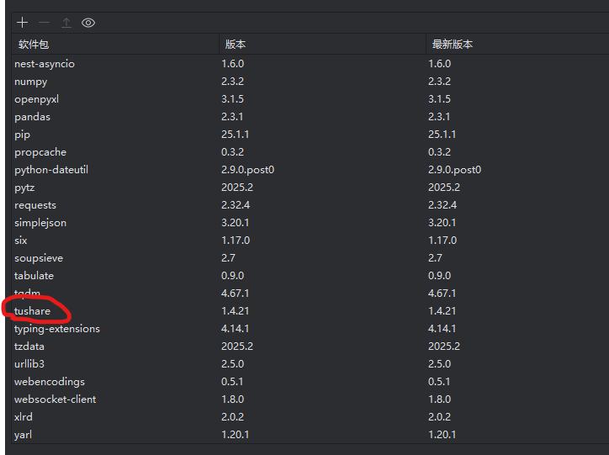This screenshot has width=609, height=455.
Task: Sort by the 最新版本 column header
Action: coord(453,45)
